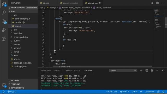Click the Open Changes compare icon
Image resolution: width=167 pixels, height=94 pixels.
click(x=152, y=3)
